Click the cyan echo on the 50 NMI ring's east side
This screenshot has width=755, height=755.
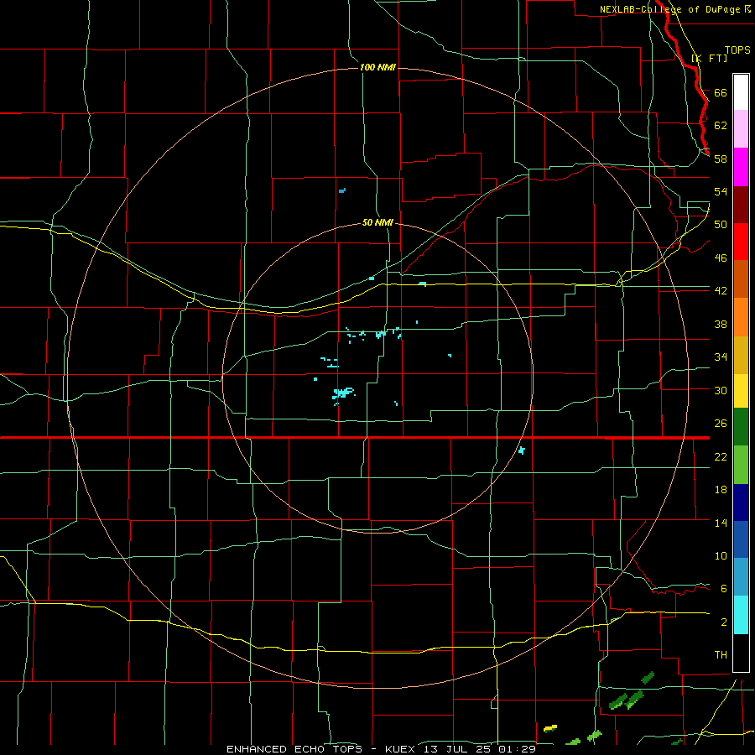pyautogui.click(x=522, y=450)
